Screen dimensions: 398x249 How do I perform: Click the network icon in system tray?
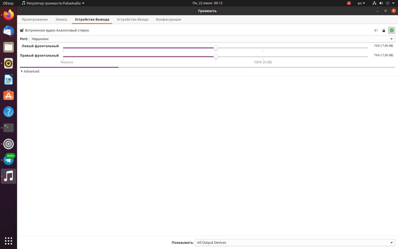(374, 3)
